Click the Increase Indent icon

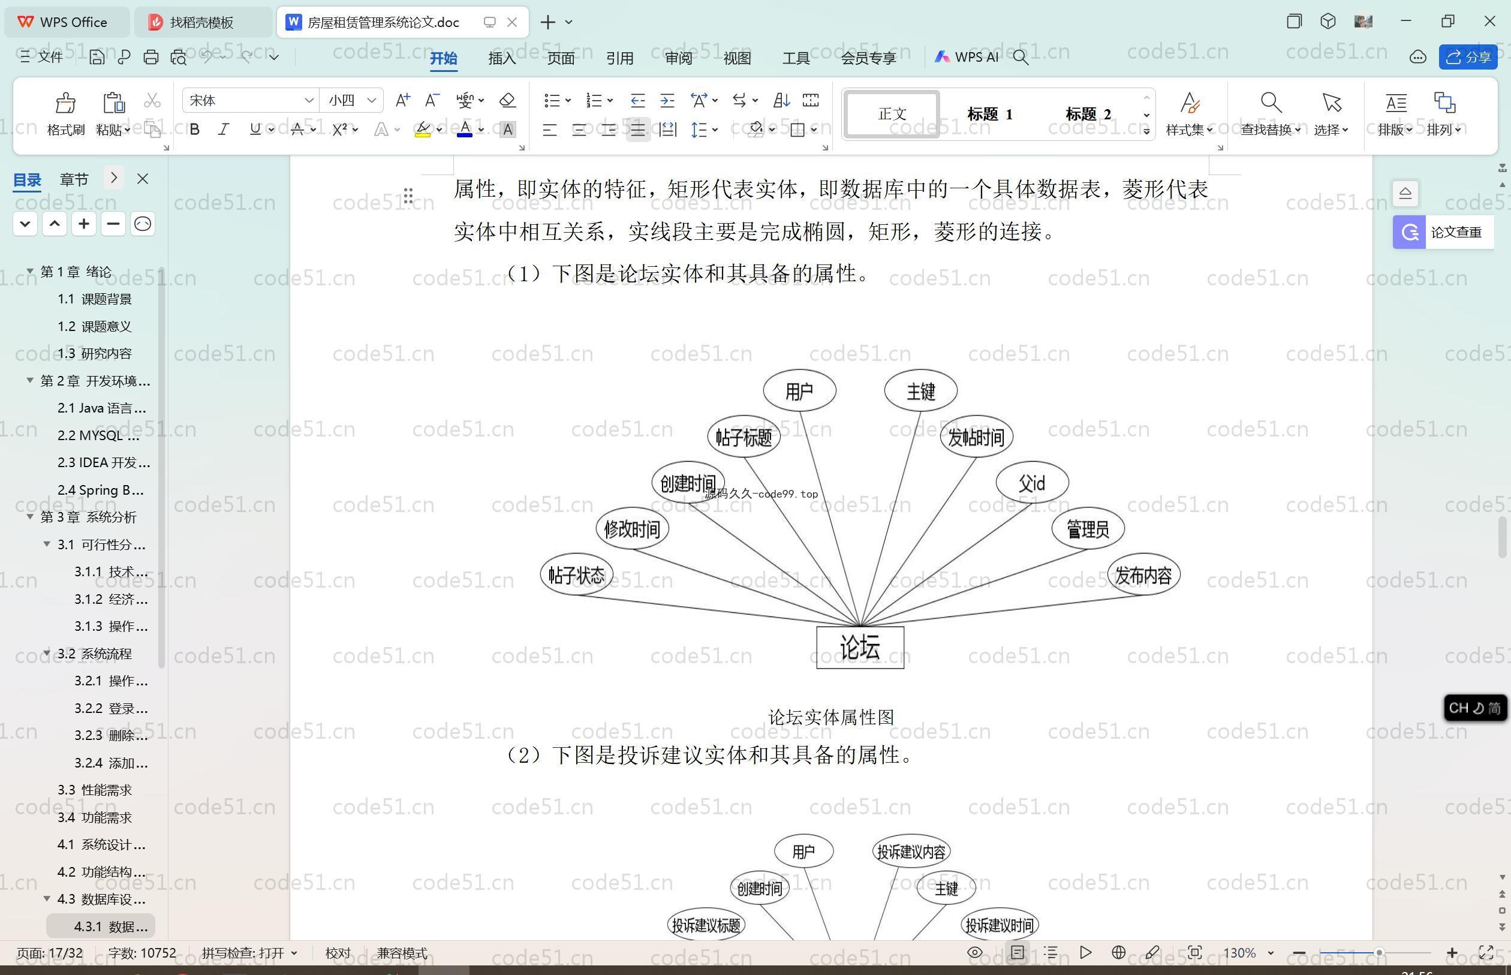(667, 100)
